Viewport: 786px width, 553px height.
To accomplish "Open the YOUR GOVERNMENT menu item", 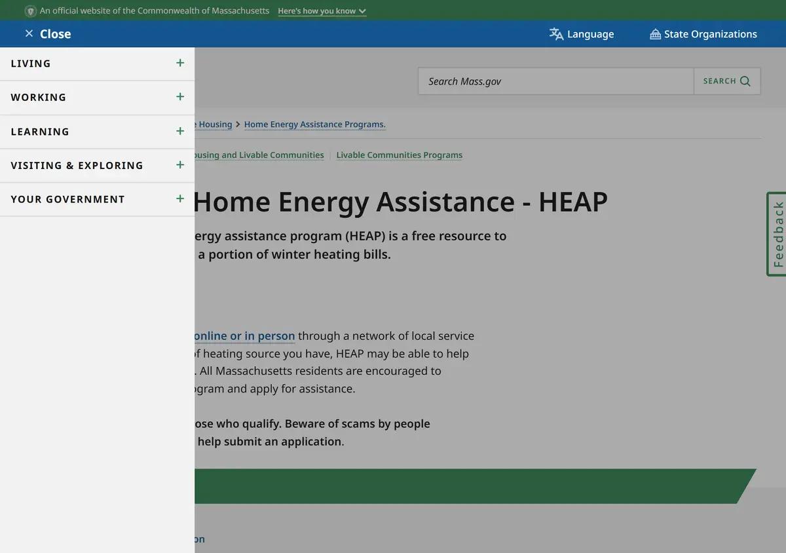I will (x=97, y=200).
